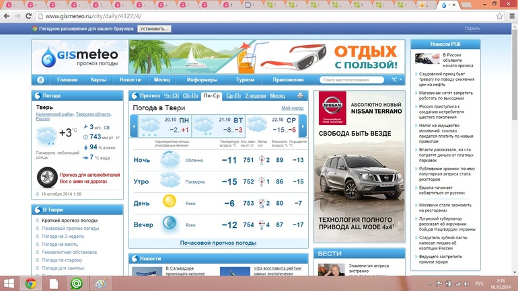Image resolution: width=518 pixels, height=291 pixels.
Task: Click the Gismeteo logo
Action: [x=79, y=56]
